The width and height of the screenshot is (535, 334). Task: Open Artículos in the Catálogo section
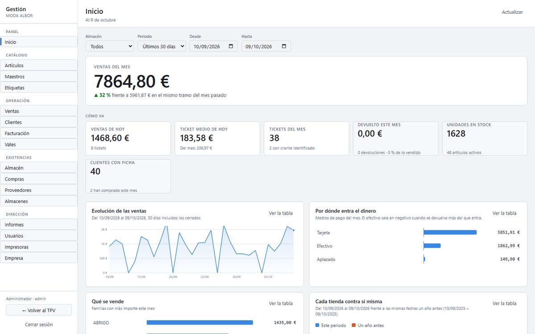[x=39, y=65]
